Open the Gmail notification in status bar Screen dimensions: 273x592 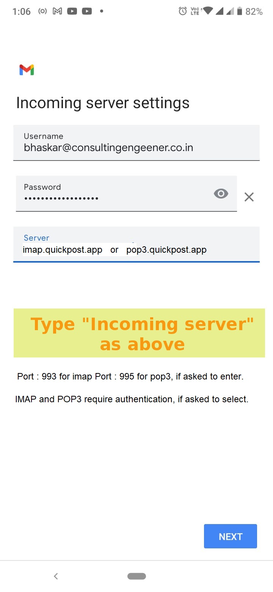(57, 11)
